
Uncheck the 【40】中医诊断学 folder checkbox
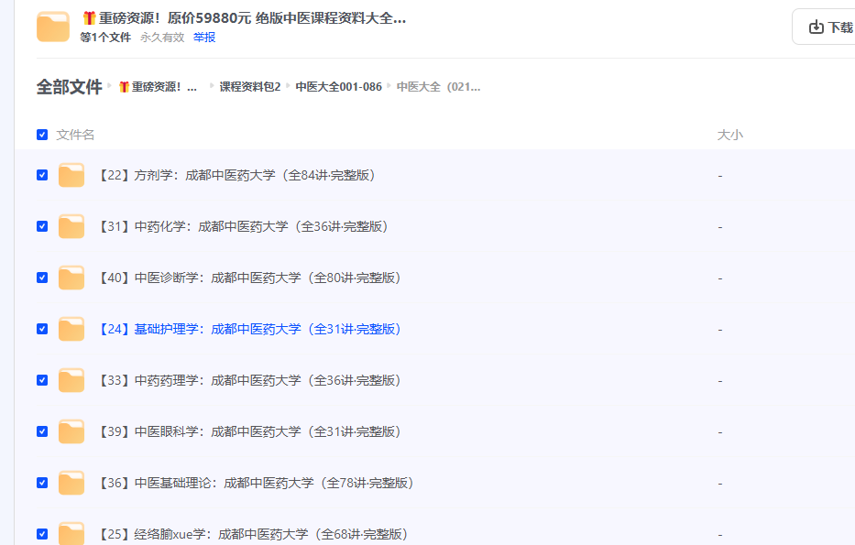[x=42, y=278]
